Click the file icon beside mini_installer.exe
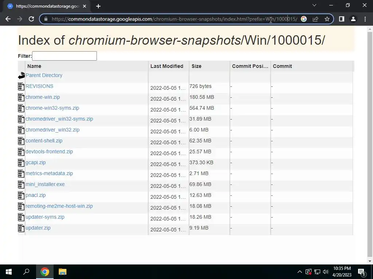This screenshot has width=373, height=279. click(21, 185)
